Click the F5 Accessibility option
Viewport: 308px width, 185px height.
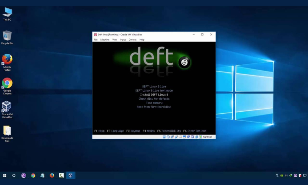[x=169, y=131]
